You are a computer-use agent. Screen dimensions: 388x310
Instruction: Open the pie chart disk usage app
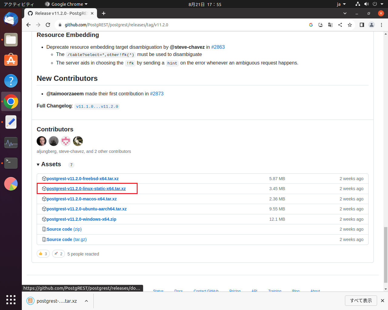[x=11, y=184]
